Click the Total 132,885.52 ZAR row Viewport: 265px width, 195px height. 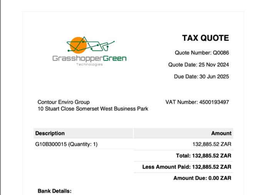point(203,156)
